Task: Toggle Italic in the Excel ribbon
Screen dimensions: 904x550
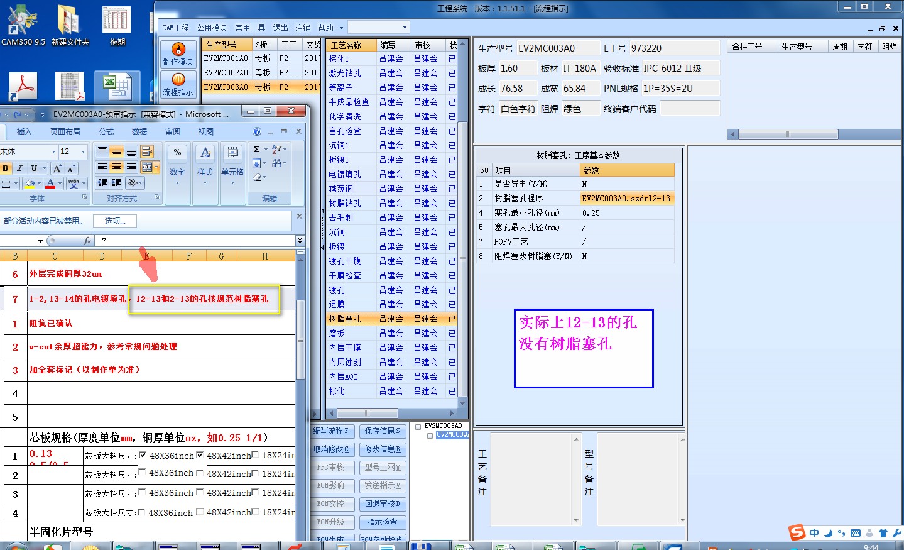Action: (x=19, y=168)
